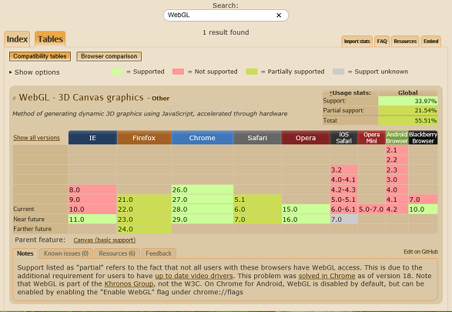Screen dimensions: 452x312
Task: Click IE 8.0 cell
Action: tap(92, 190)
